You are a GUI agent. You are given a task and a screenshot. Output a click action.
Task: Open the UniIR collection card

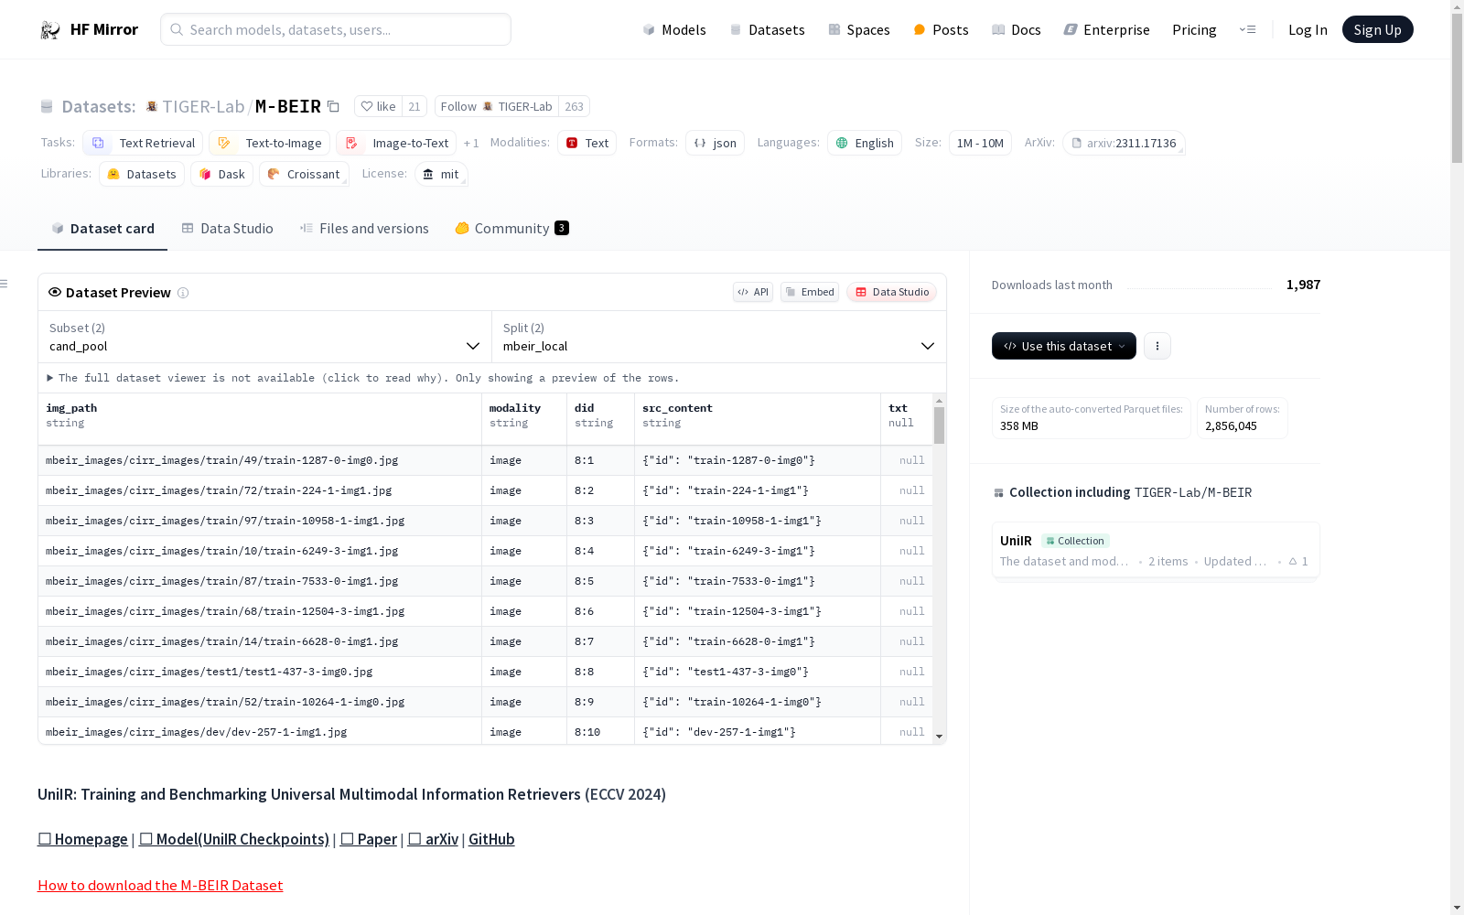pos(1156,550)
